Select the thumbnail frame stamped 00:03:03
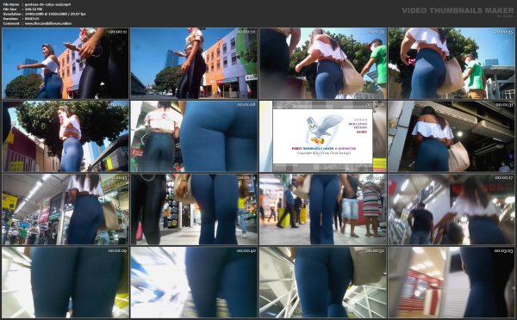Image resolution: width=517 pixels, height=320 pixels. coord(452,282)
